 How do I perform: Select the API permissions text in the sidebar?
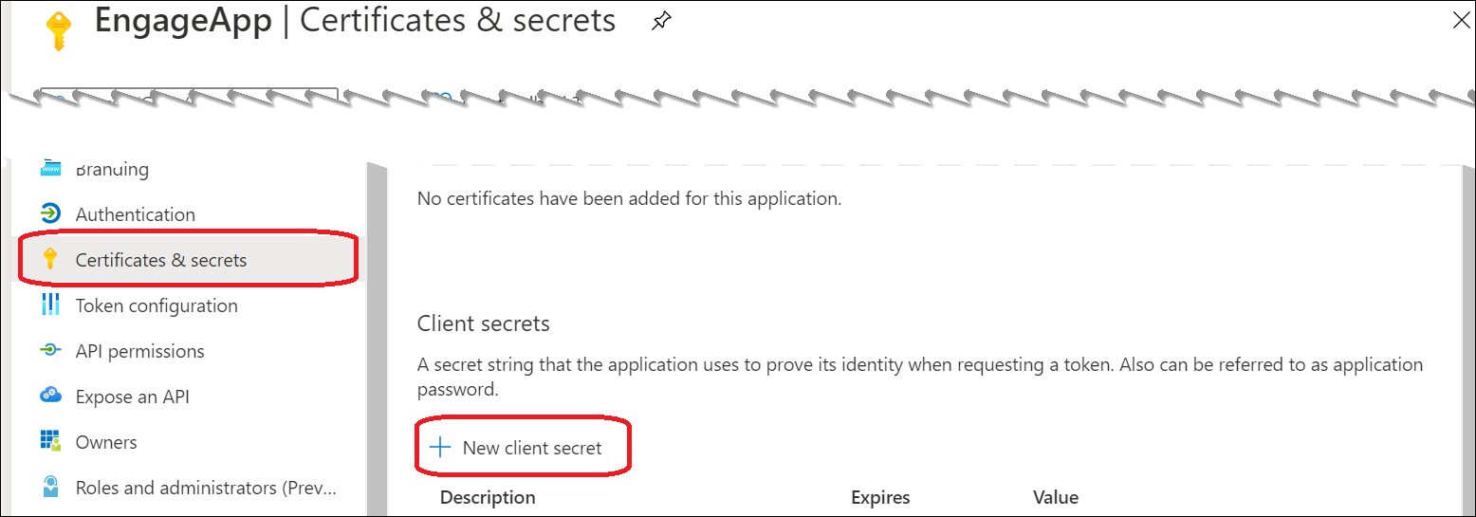[139, 351]
